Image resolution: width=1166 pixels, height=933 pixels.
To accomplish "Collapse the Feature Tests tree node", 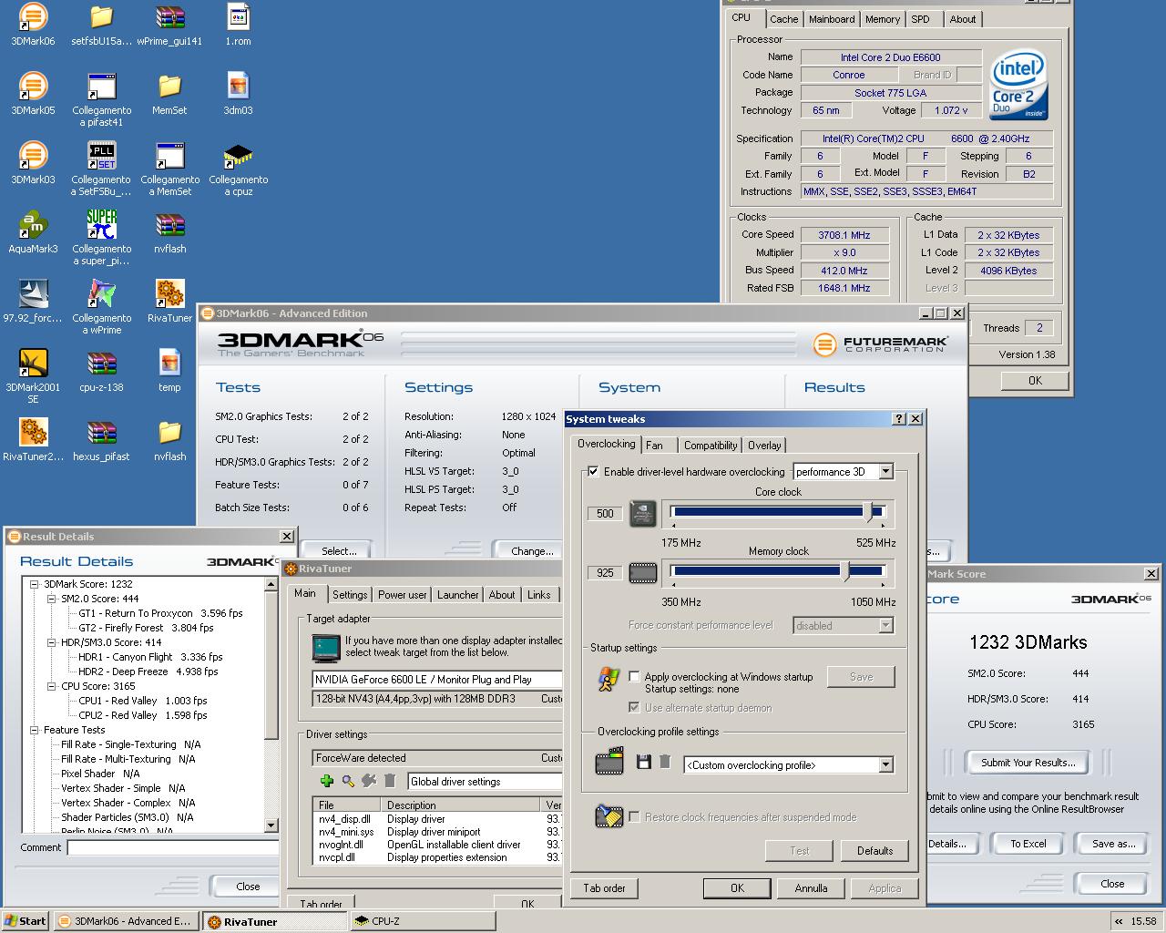I will pyautogui.click(x=35, y=730).
